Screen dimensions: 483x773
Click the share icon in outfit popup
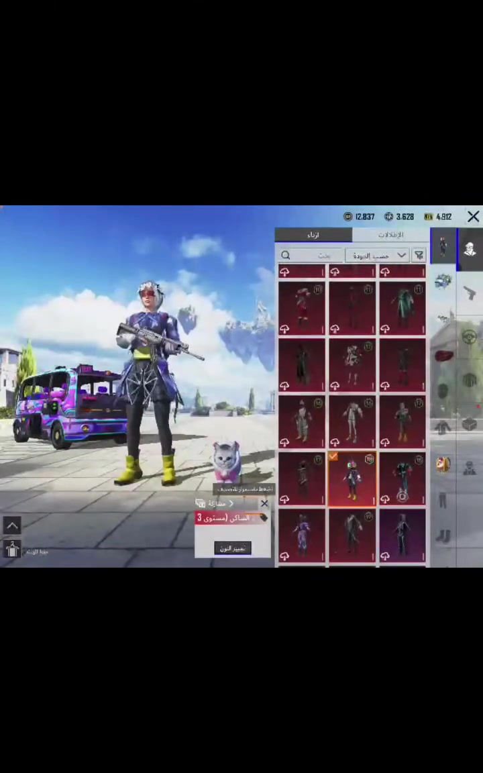[x=200, y=503]
